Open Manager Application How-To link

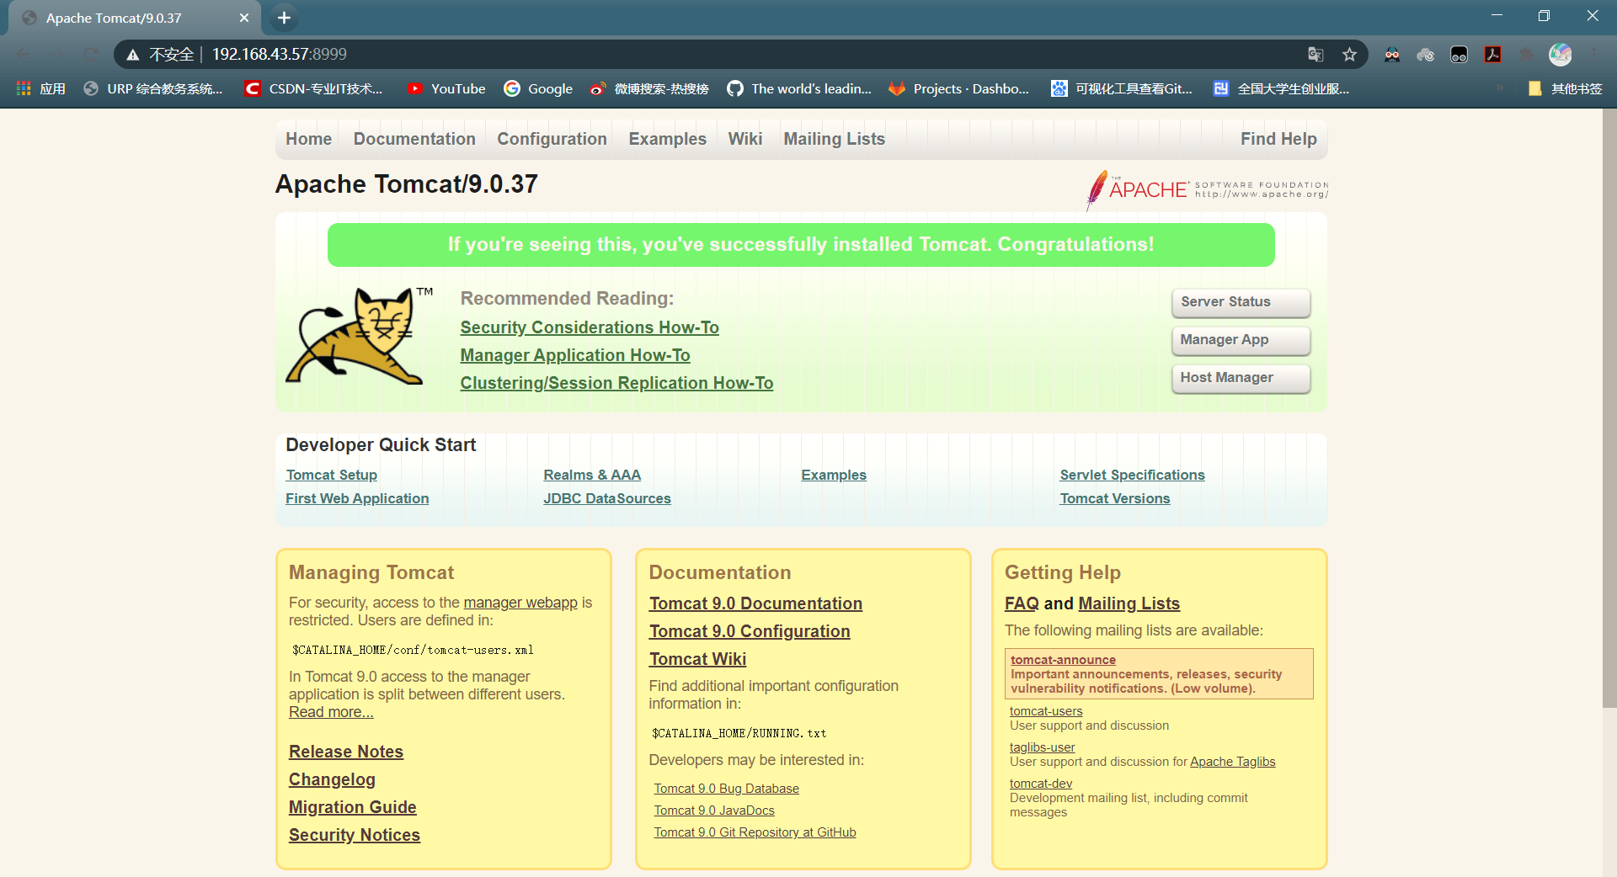click(575, 355)
